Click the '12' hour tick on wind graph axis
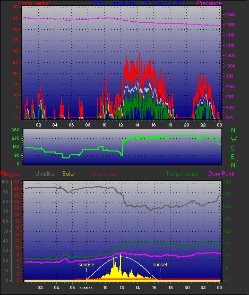Image resolution: width=249 pixels, height=295 pixels. 121,125
